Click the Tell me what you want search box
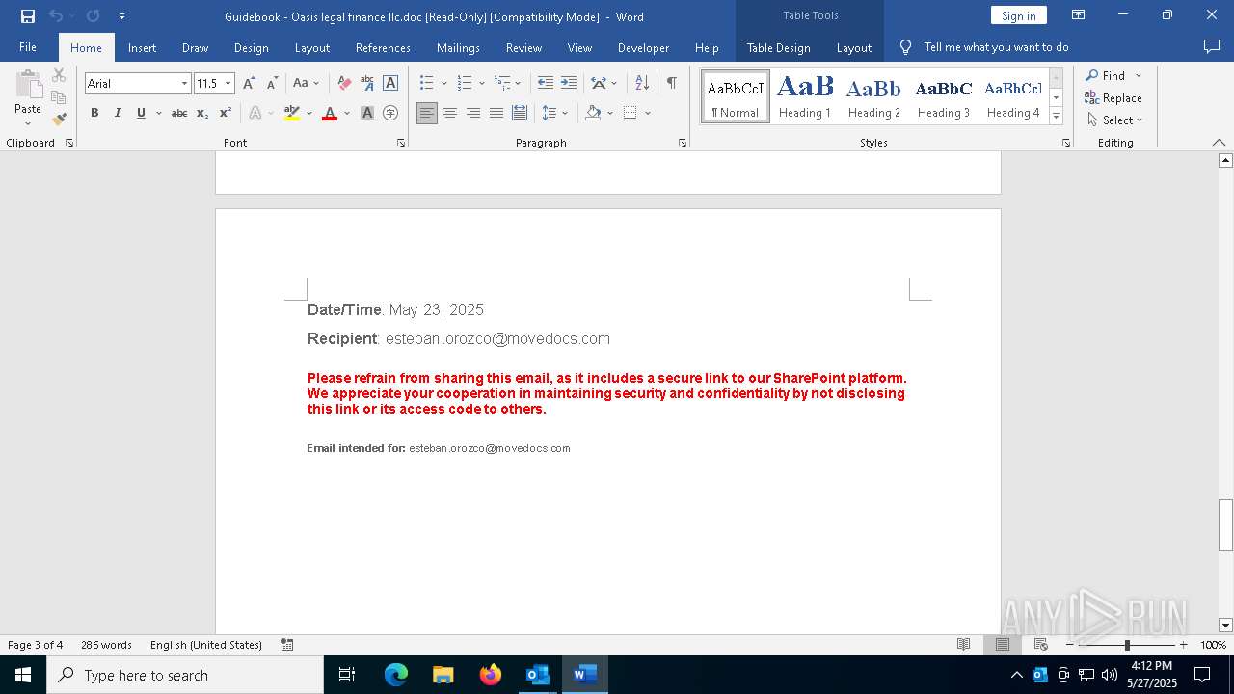The height and width of the screenshot is (694, 1234). [996, 47]
